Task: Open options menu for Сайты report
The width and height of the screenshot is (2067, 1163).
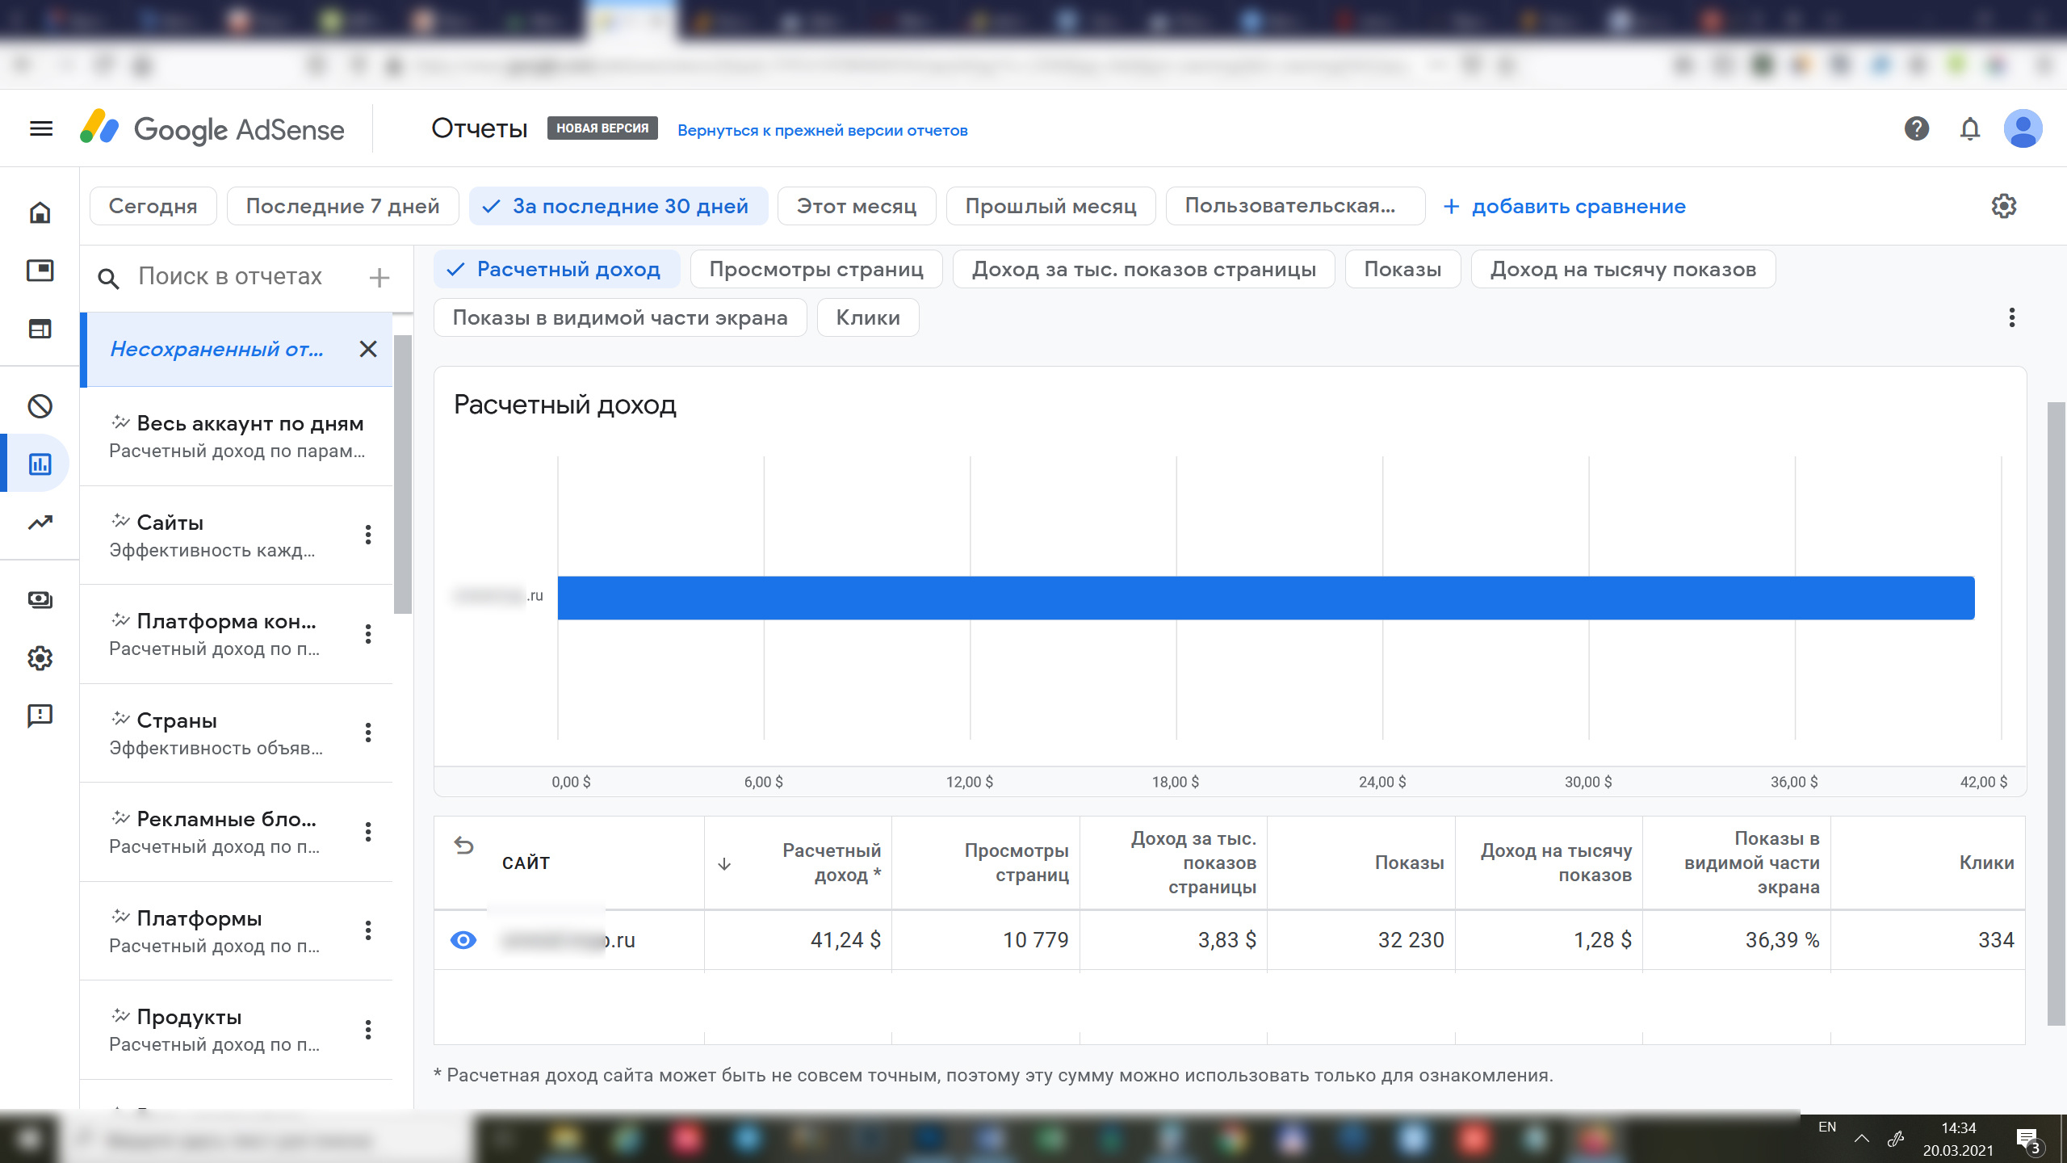Action: (x=368, y=535)
